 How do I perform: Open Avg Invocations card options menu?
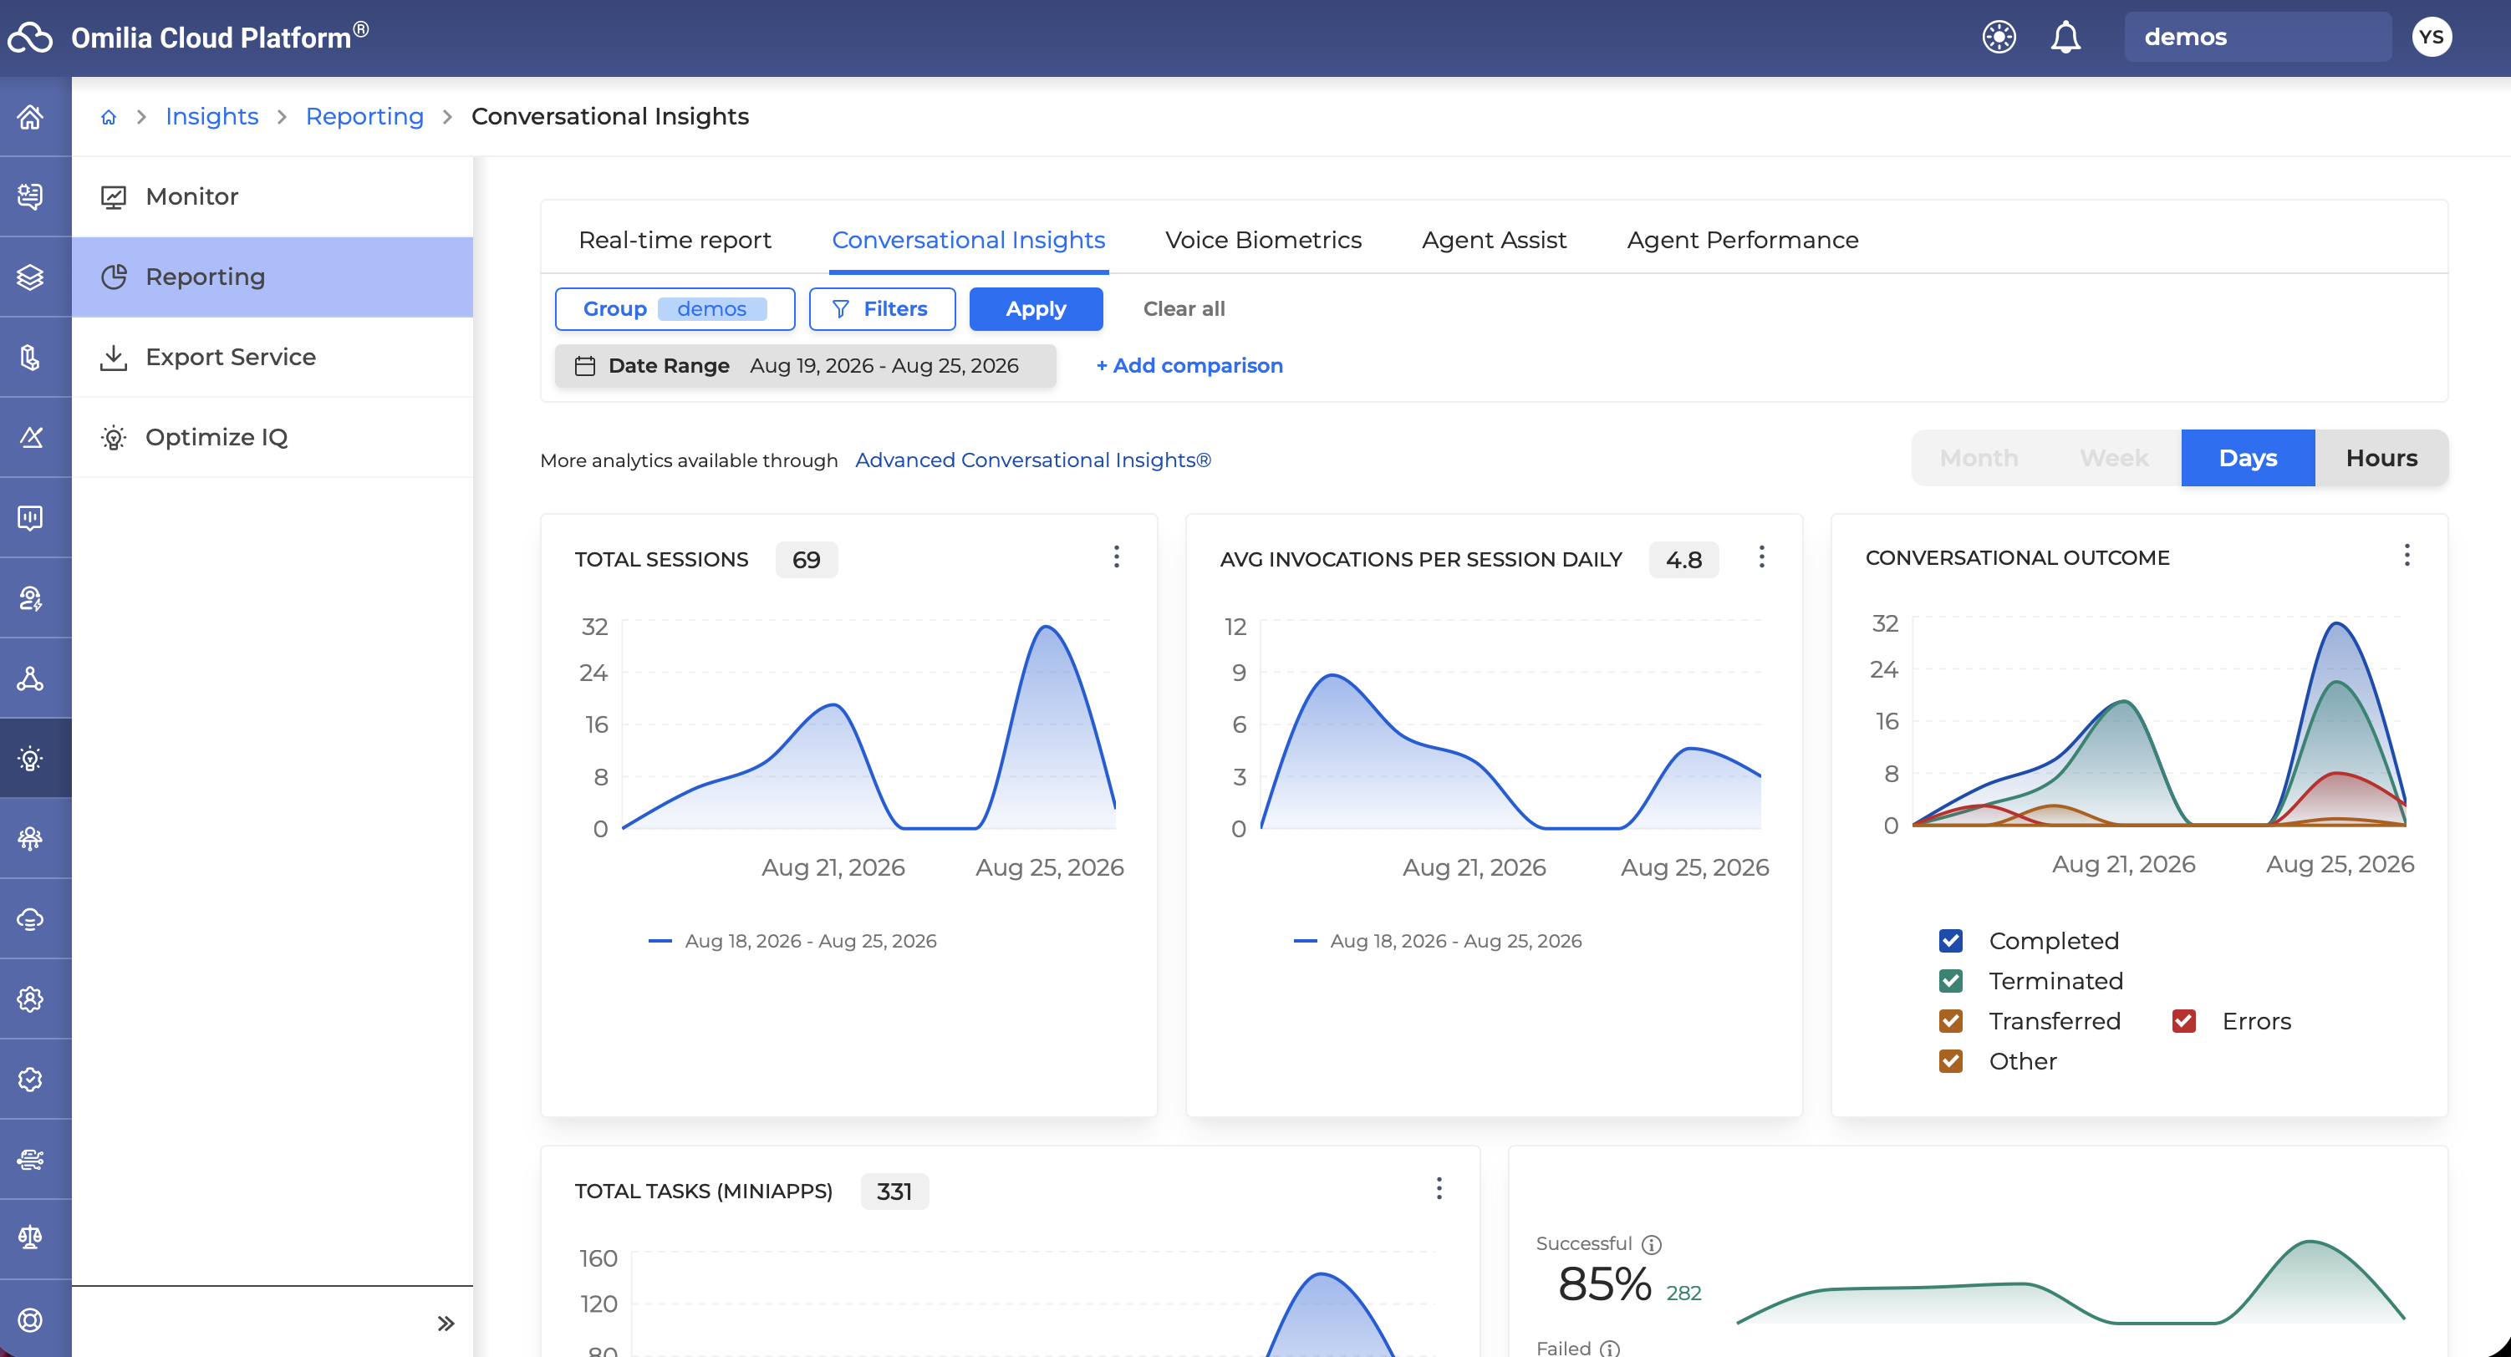click(x=1761, y=557)
